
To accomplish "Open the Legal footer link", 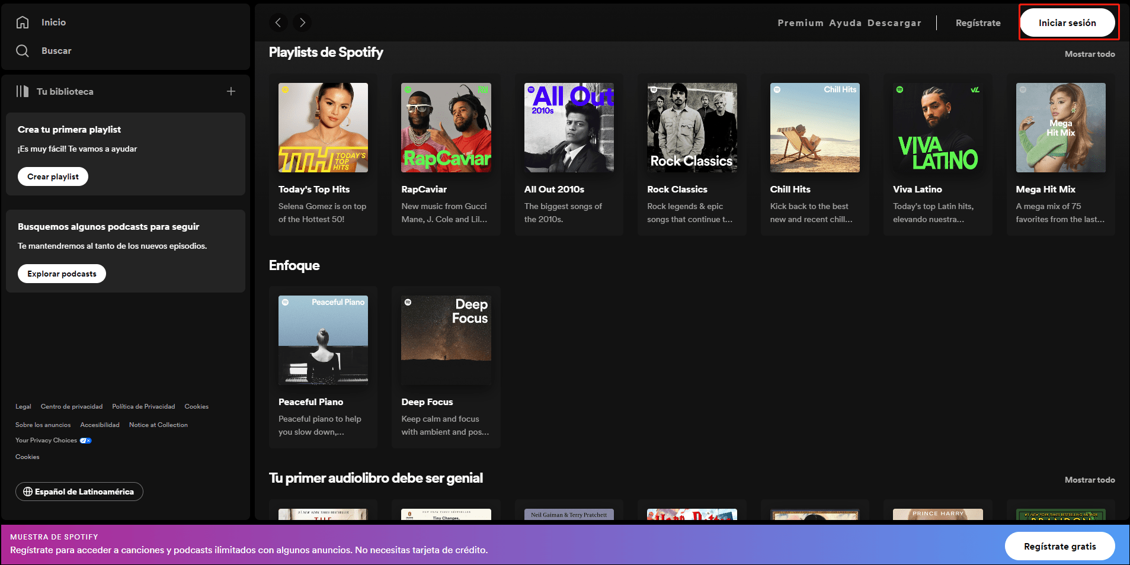I will pos(23,406).
